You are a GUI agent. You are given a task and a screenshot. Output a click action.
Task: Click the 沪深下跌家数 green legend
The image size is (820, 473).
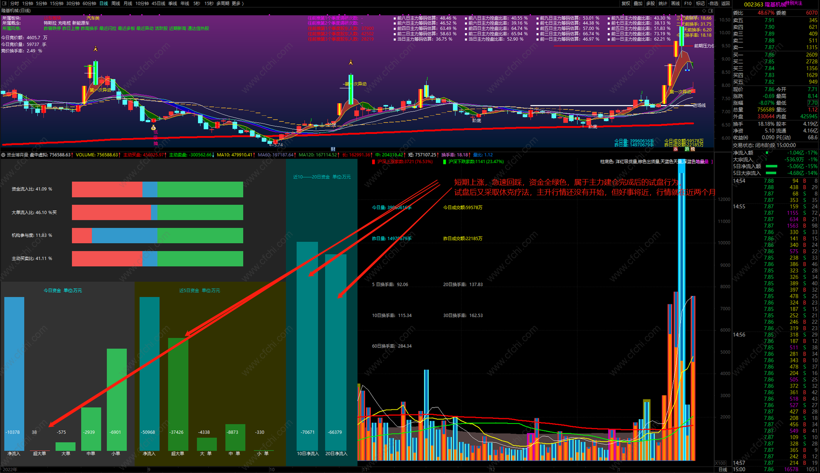473,162
